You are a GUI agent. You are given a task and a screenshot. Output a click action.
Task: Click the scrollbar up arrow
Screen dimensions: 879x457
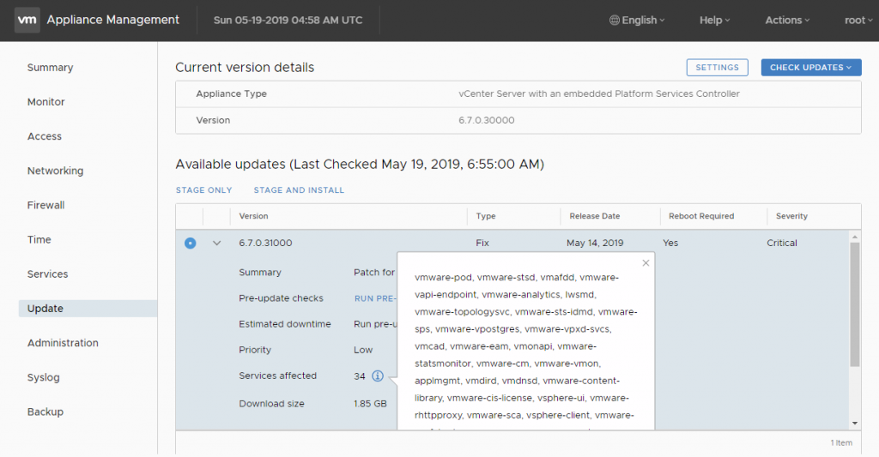coord(855,237)
